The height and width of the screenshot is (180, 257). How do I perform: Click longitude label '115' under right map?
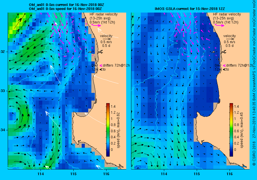197,174
